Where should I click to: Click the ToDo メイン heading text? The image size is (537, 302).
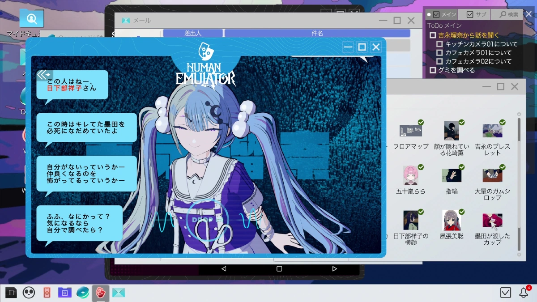444,26
